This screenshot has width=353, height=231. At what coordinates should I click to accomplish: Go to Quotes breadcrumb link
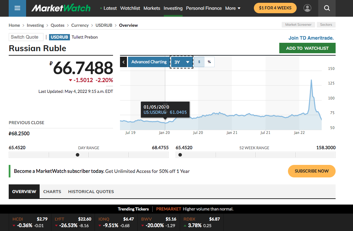pyautogui.click(x=57, y=25)
